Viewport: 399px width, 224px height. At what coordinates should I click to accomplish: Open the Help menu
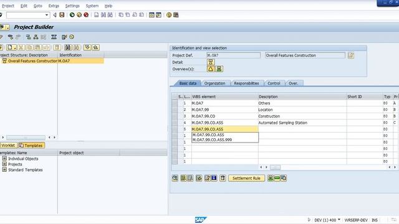(108, 6)
